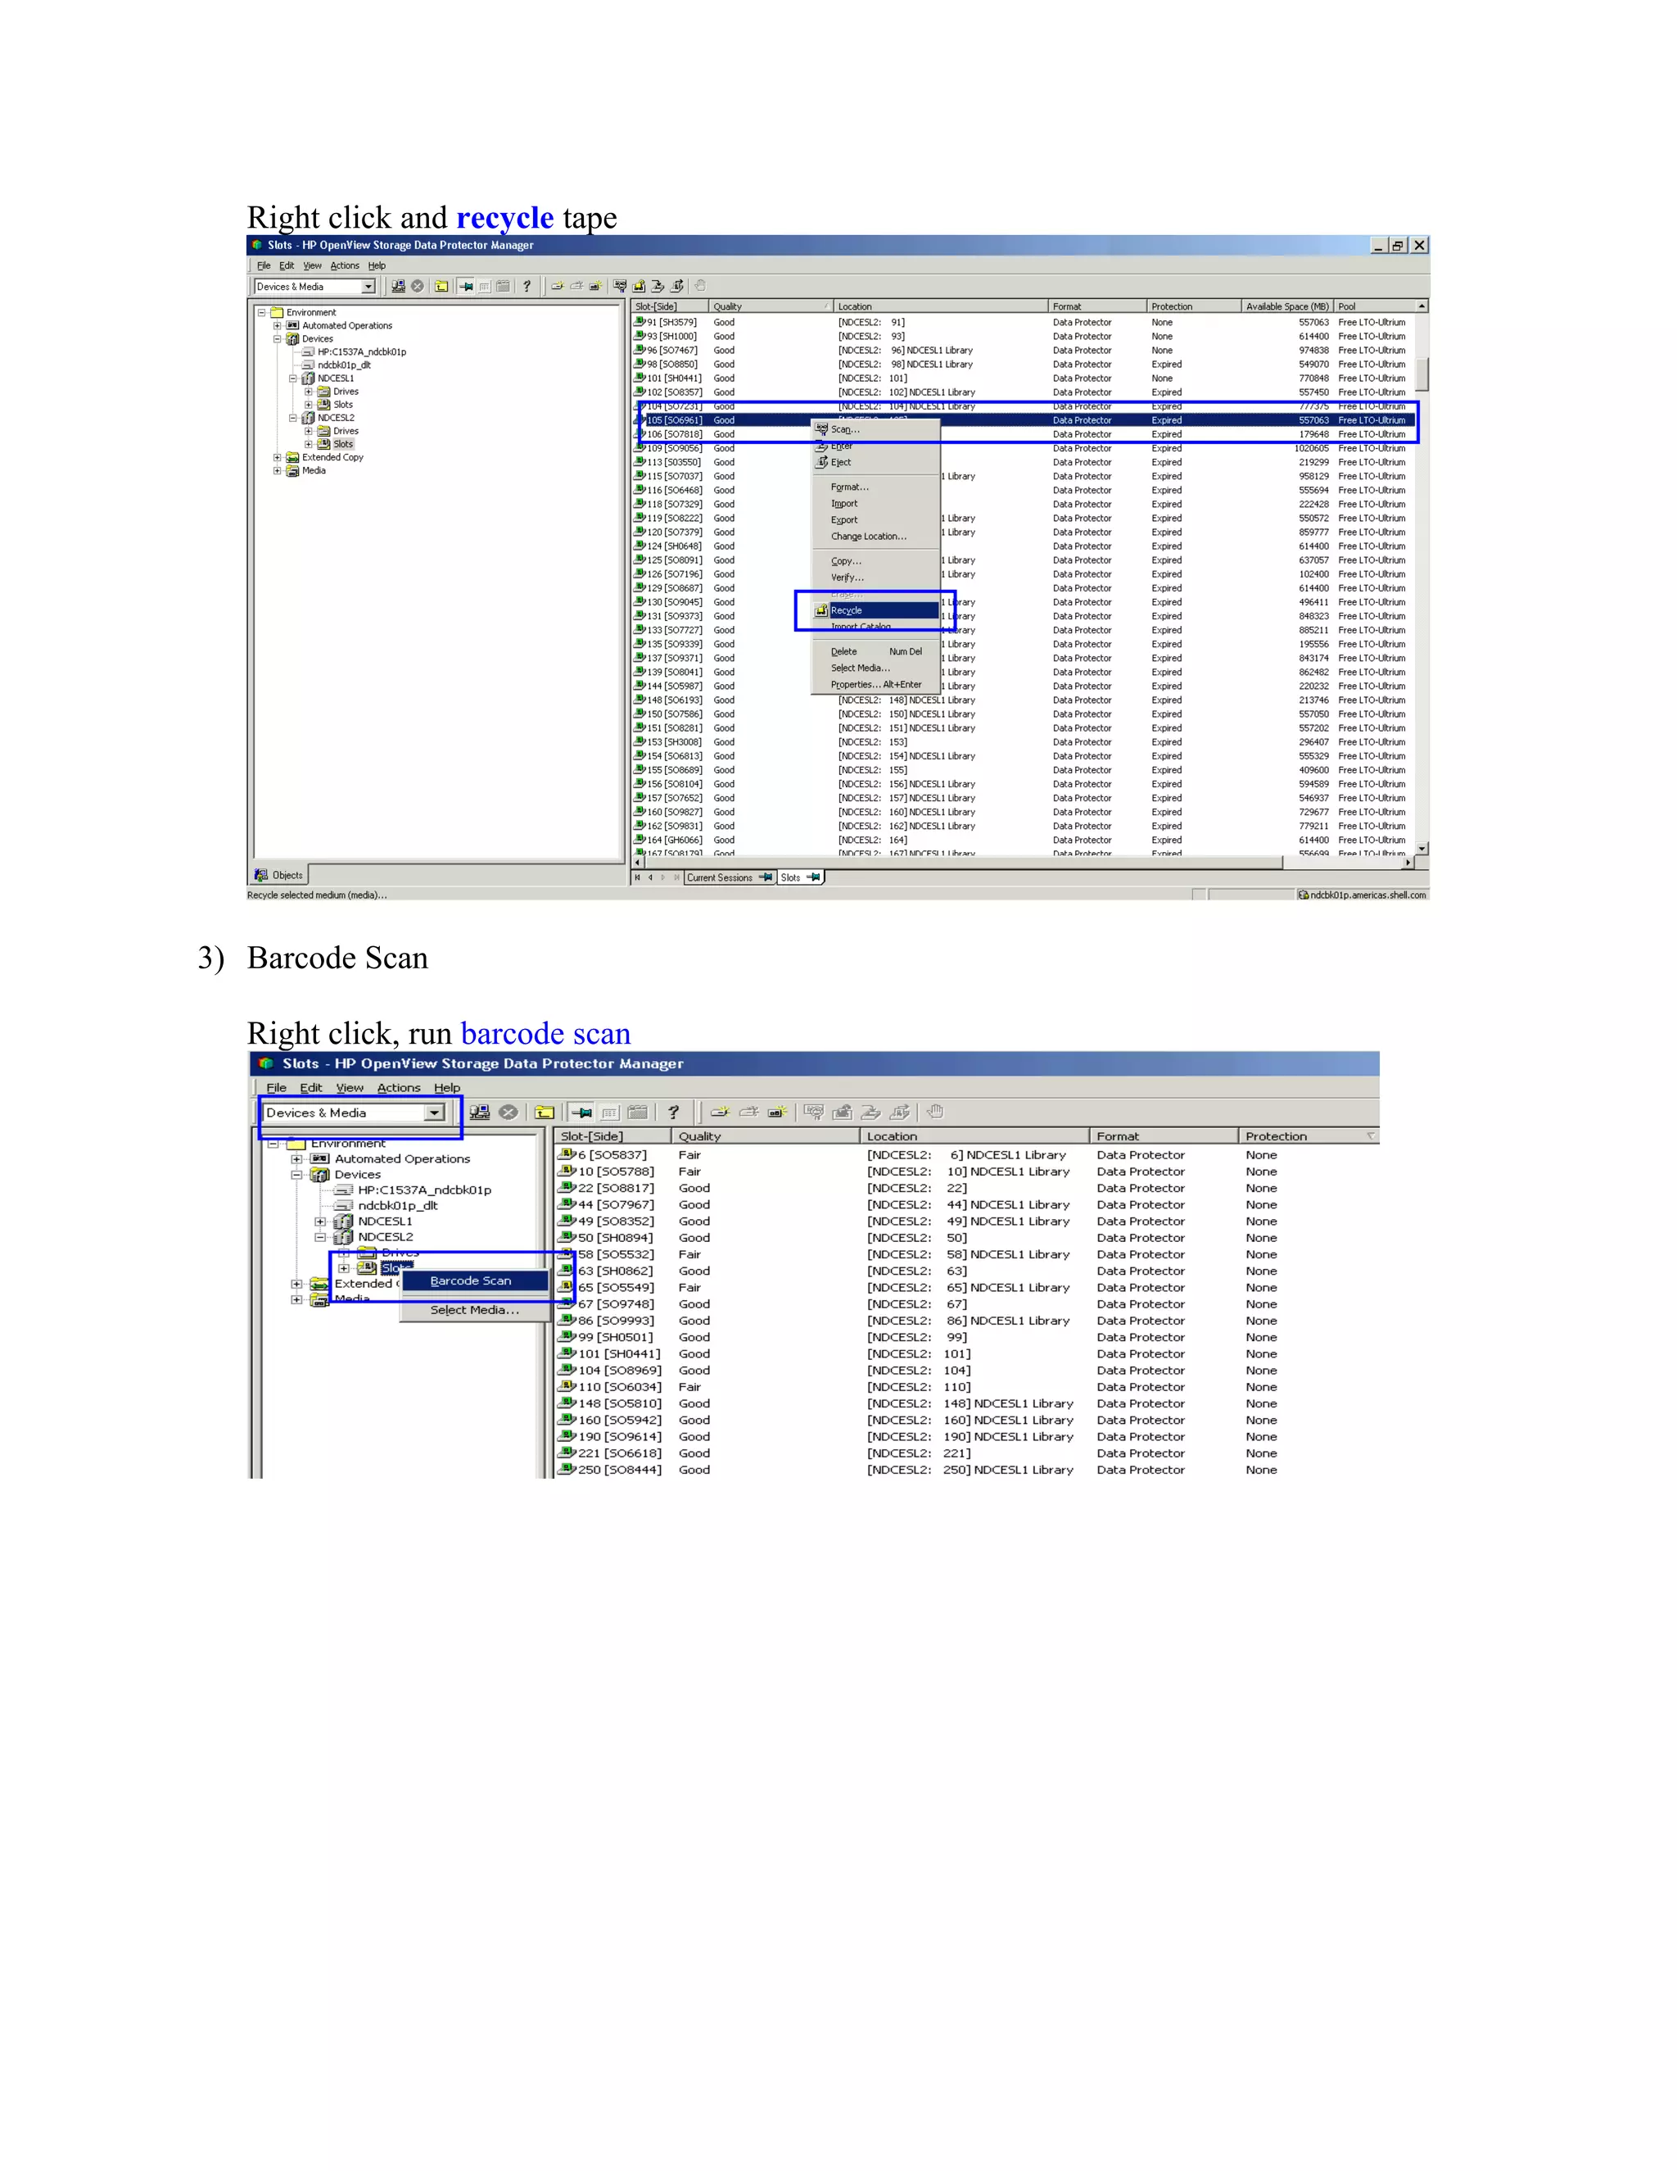
Task: Click the media icon of slot 91 [SH3579]
Action: (640, 322)
